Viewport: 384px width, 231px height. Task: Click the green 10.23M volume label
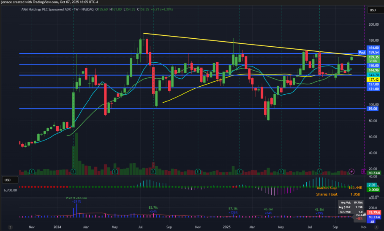[x=374, y=173]
